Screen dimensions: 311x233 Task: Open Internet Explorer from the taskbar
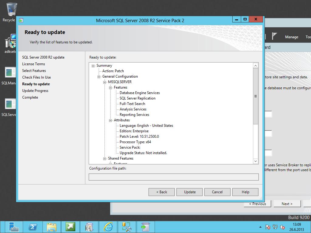[x=108, y=227]
